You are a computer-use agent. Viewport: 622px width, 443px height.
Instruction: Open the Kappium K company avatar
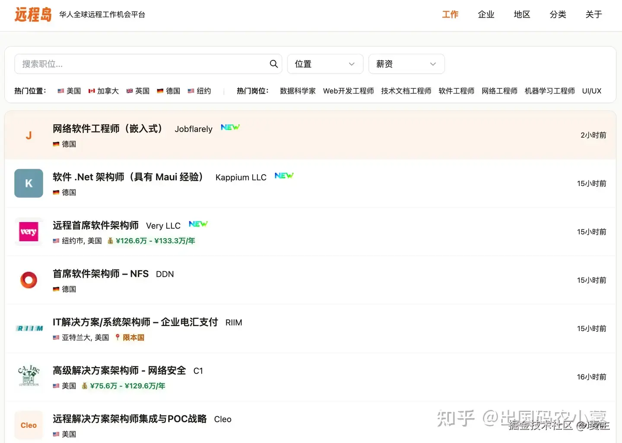29,183
